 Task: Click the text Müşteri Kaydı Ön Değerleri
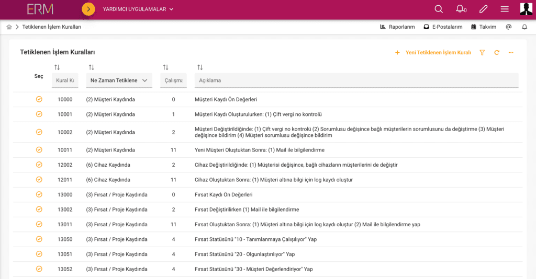226,100
